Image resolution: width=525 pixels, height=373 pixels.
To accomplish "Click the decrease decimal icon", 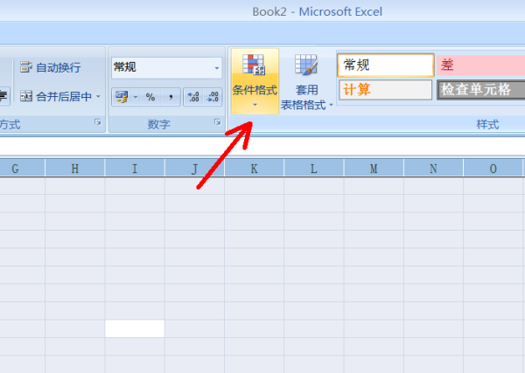I will [213, 97].
